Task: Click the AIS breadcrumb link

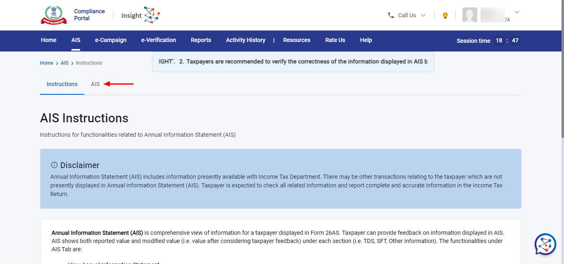Action: coord(64,63)
